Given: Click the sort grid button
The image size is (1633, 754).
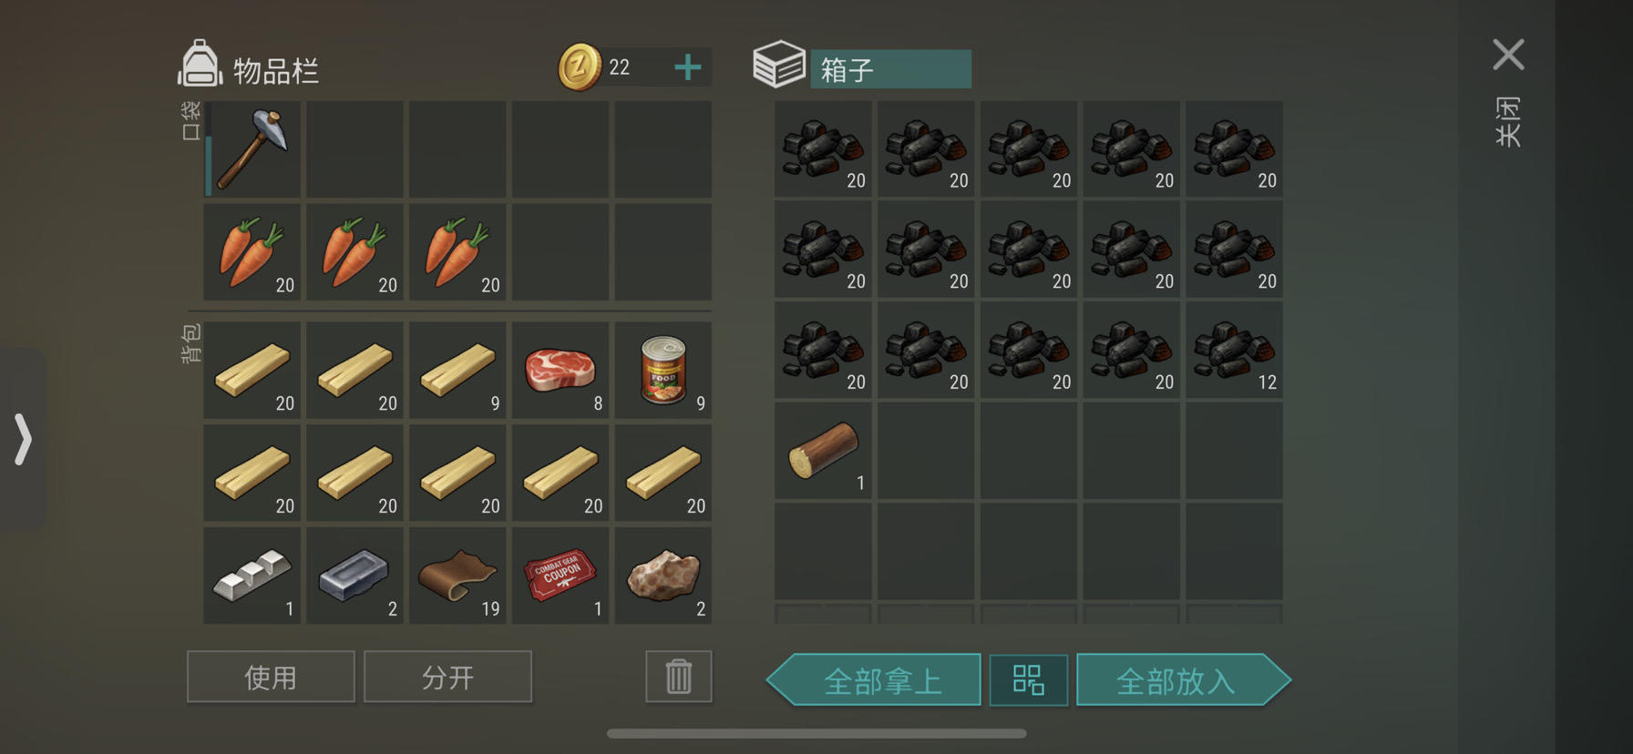Looking at the screenshot, I should [x=1029, y=680].
